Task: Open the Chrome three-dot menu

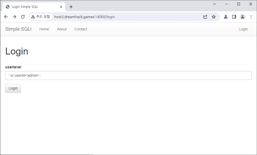Action: pos(251,17)
